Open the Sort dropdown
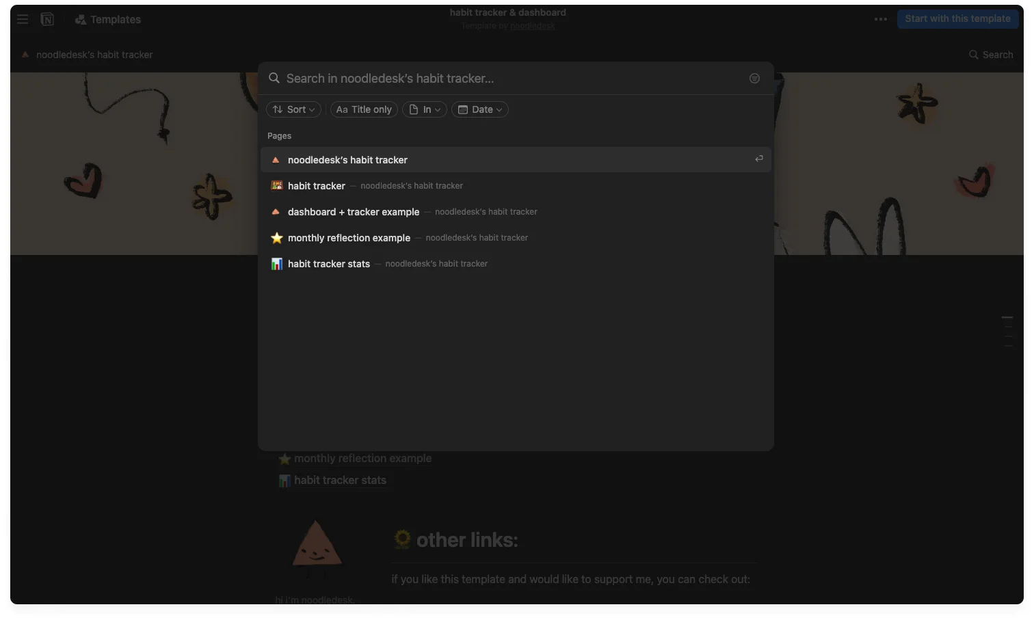 click(293, 109)
